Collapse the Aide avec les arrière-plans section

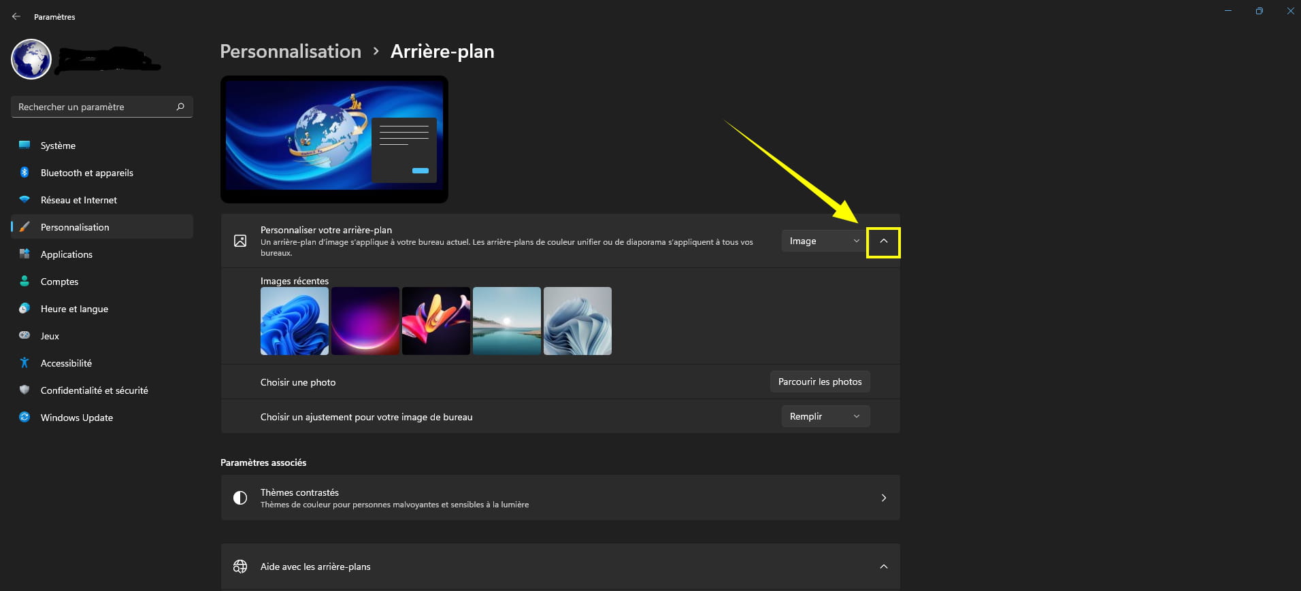(x=883, y=567)
